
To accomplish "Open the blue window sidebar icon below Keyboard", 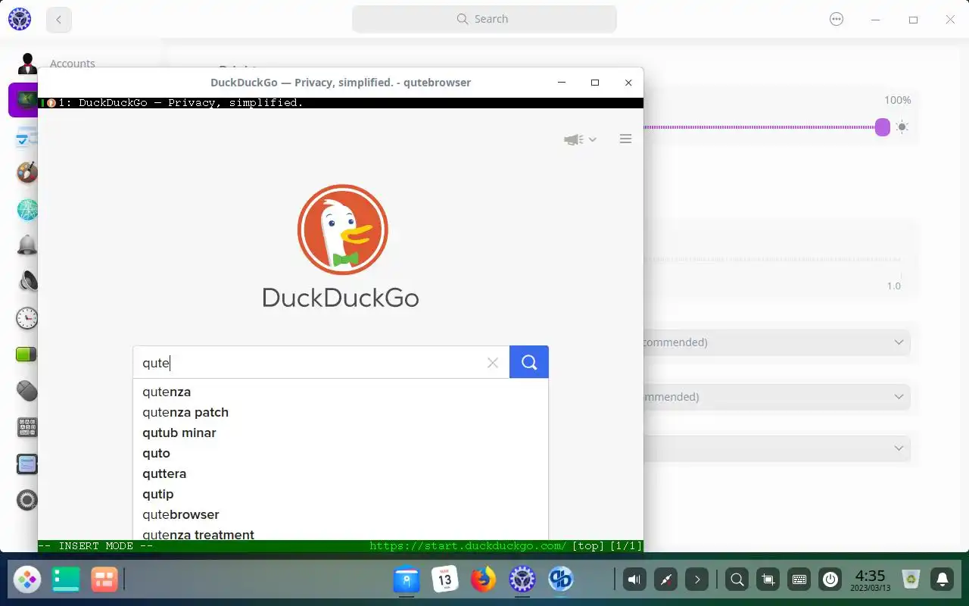I will 27,464.
